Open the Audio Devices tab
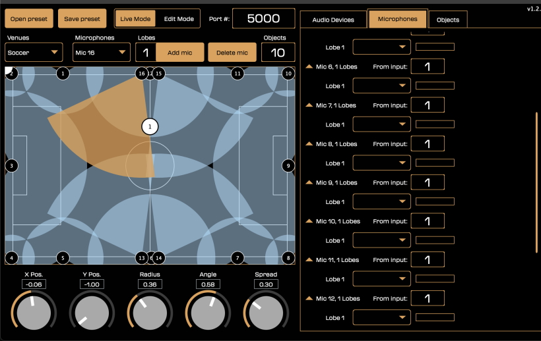The width and height of the screenshot is (541, 341). [x=333, y=20]
